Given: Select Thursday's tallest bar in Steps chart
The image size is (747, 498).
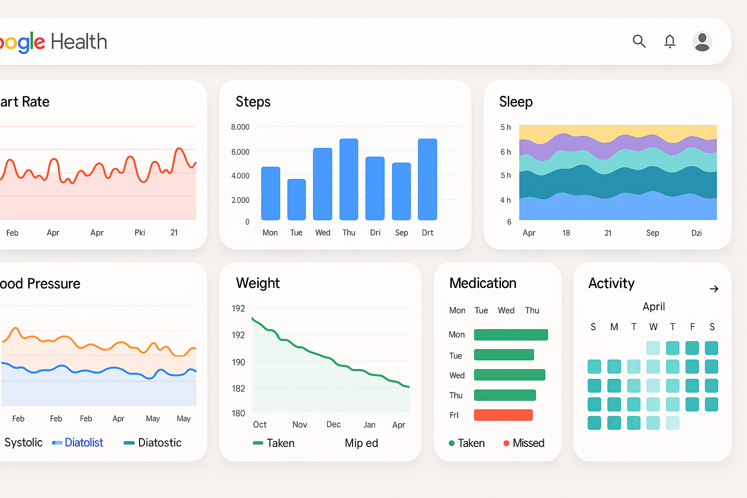Looking at the screenshot, I should [x=348, y=180].
